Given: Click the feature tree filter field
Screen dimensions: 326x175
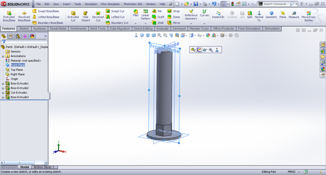Looking at the screenshot, I should point(24,42).
